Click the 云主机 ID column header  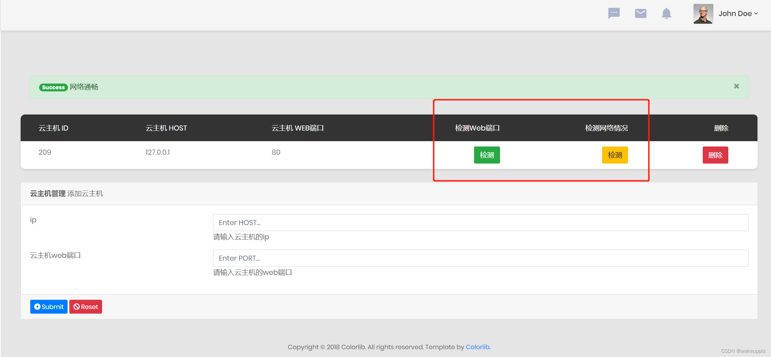[53, 128]
